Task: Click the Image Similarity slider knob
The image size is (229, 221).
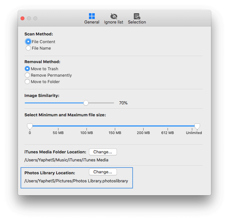Action: (x=86, y=103)
